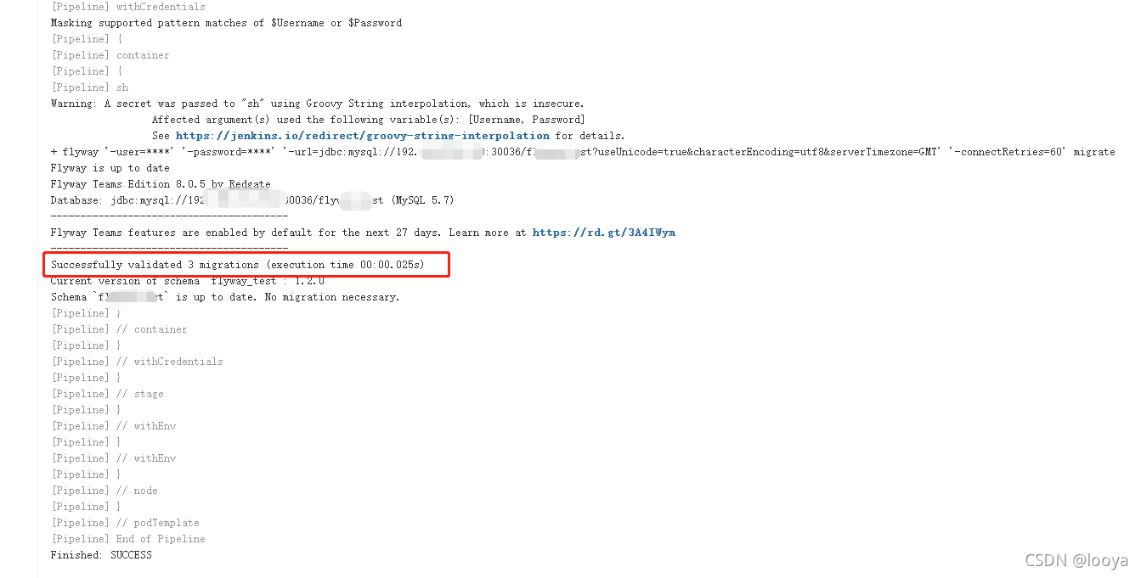The width and height of the screenshot is (1141, 578).
Task: Click the '[Pipeline] End of Pipeline' line
Action: pos(128,539)
